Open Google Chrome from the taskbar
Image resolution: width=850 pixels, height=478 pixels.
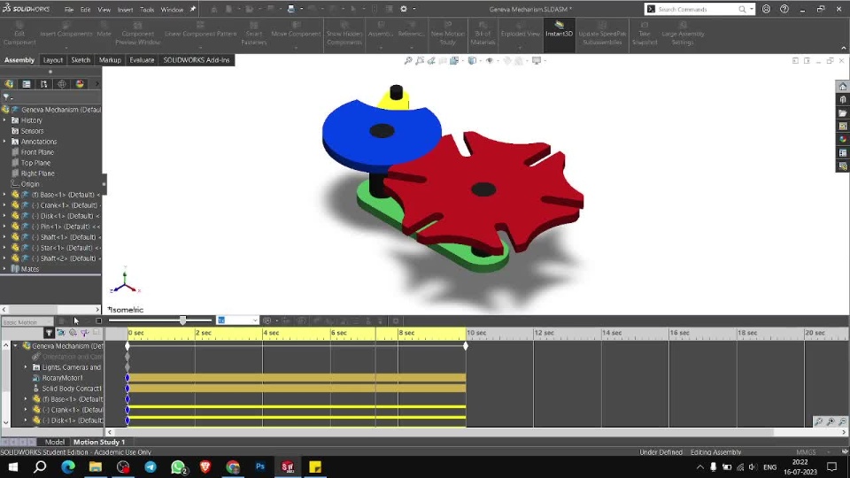click(233, 466)
